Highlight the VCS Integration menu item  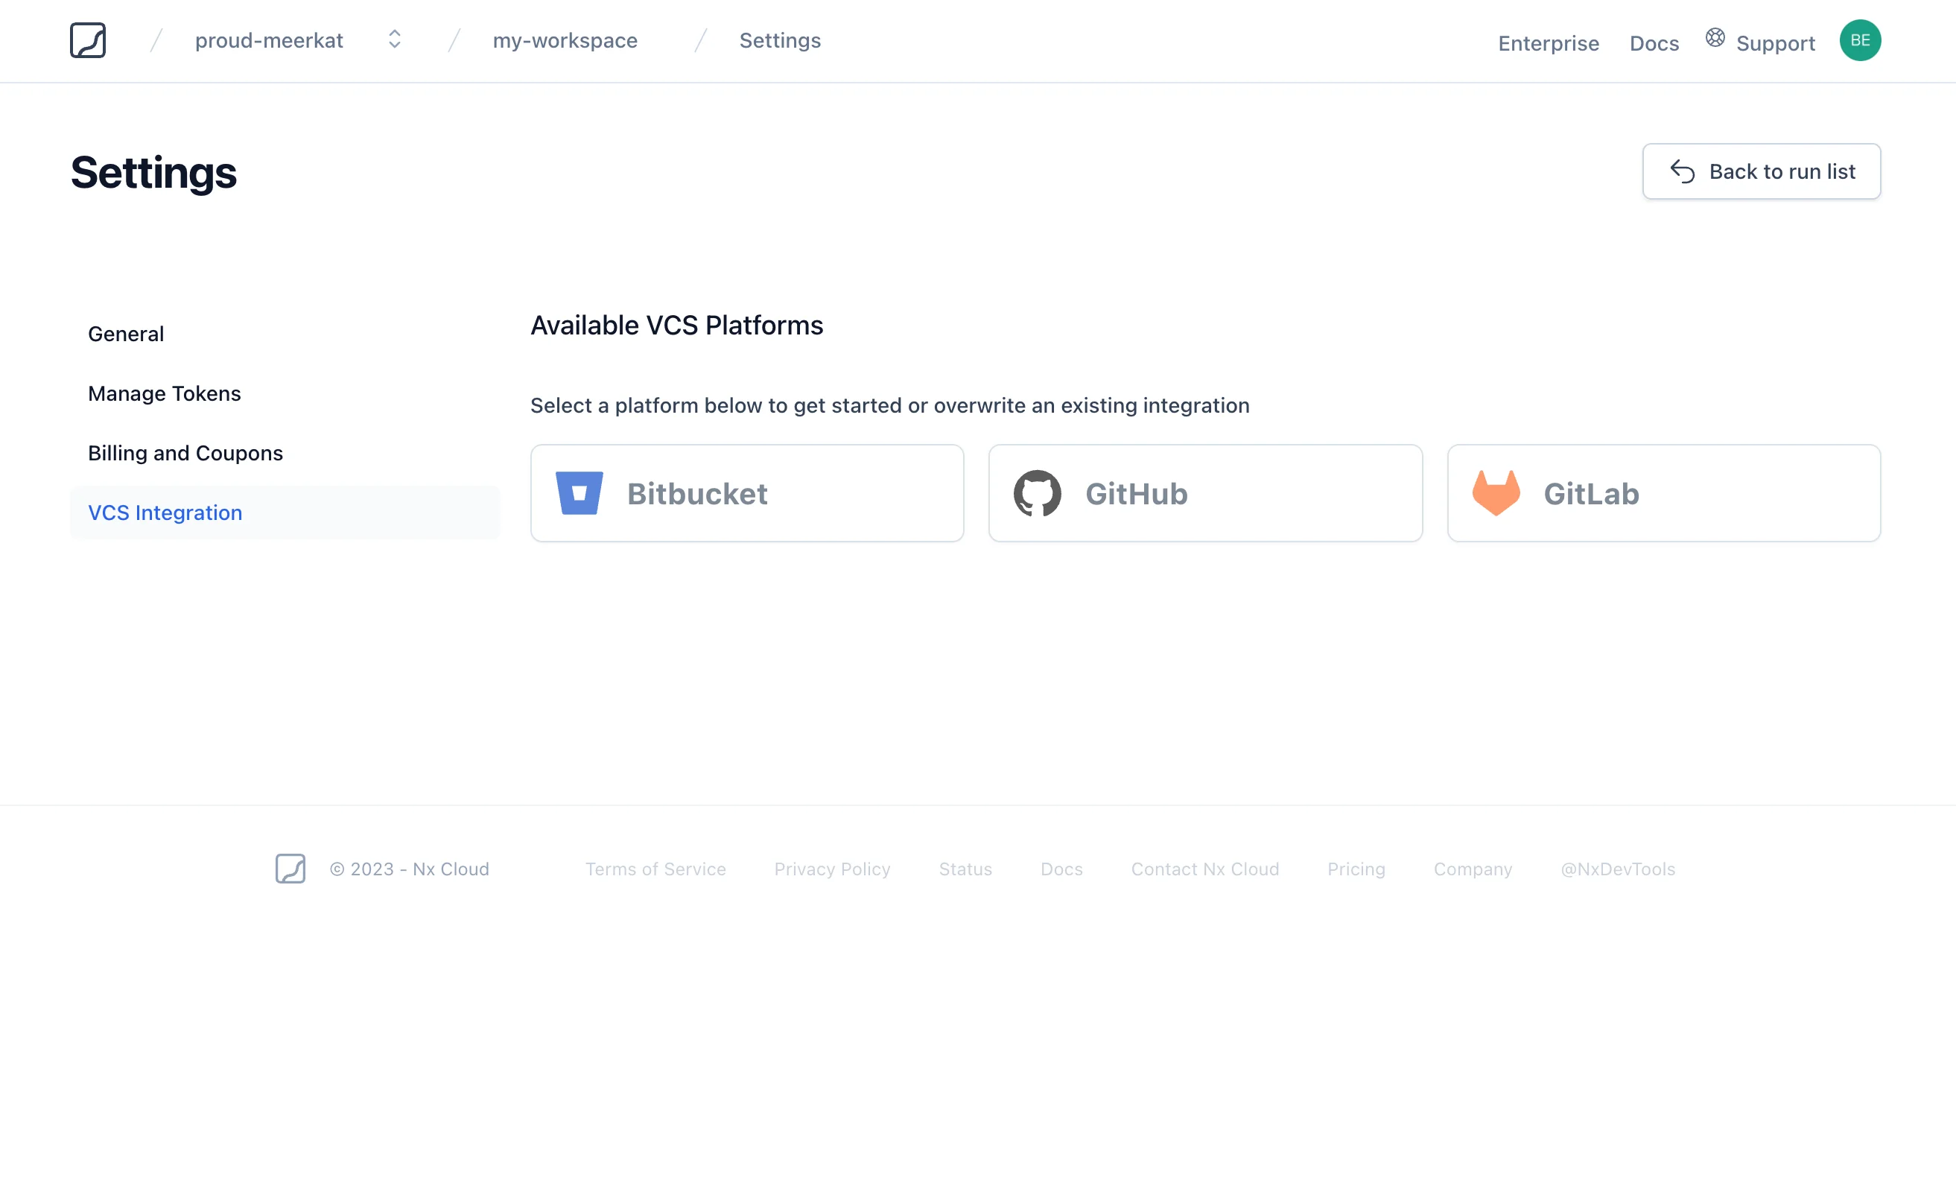click(x=165, y=513)
